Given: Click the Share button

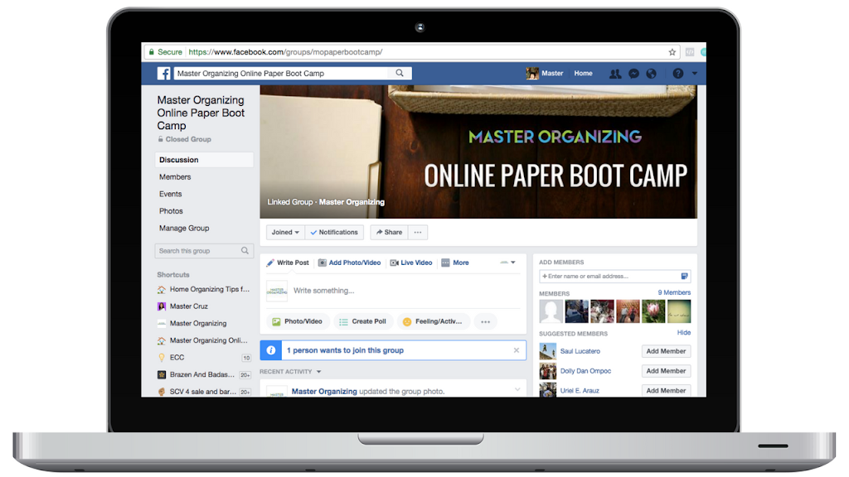Looking at the screenshot, I should click(390, 232).
